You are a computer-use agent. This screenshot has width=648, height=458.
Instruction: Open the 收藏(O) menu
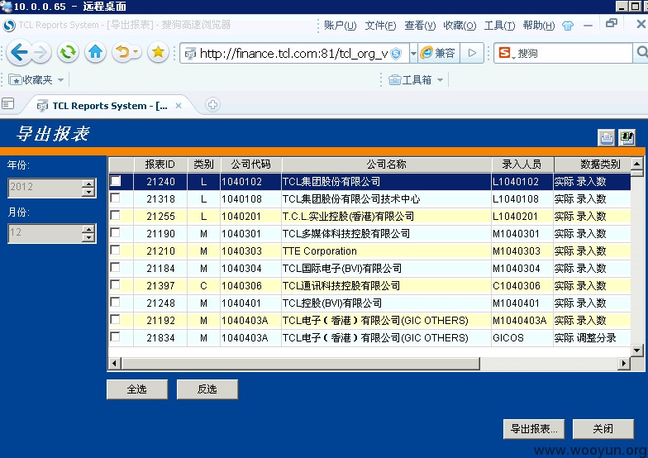click(x=460, y=26)
